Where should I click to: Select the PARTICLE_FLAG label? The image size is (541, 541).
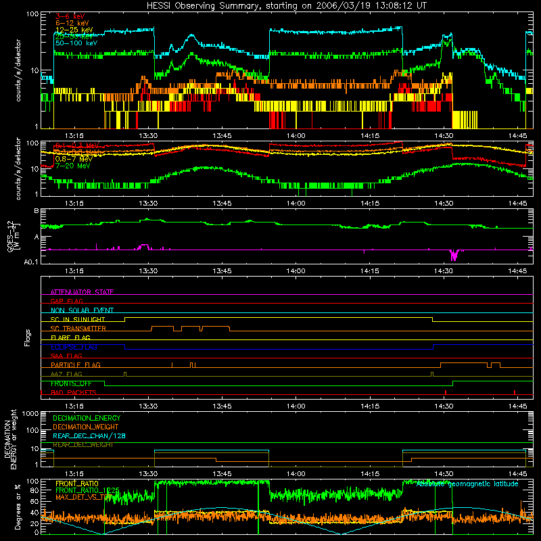(x=76, y=365)
